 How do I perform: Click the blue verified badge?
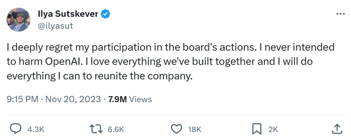tap(106, 14)
